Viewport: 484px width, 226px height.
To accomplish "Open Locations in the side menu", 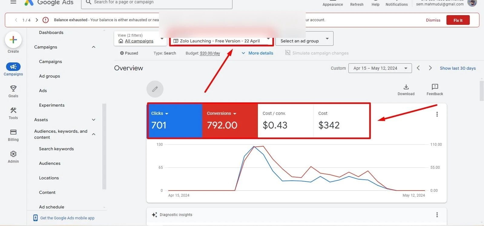I will point(49,178).
